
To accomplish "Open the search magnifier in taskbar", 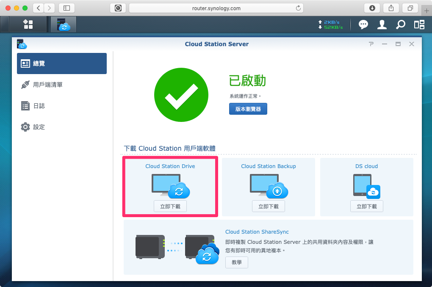I will [x=401, y=25].
